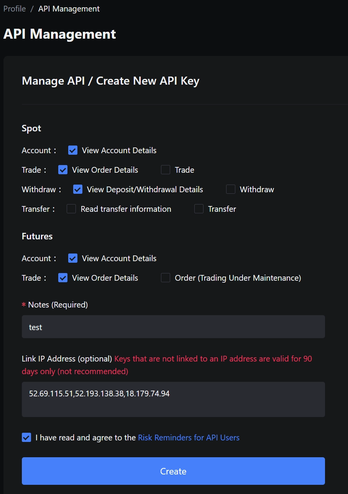
Task: Click inside the Link IP Address box
Action: point(173,399)
